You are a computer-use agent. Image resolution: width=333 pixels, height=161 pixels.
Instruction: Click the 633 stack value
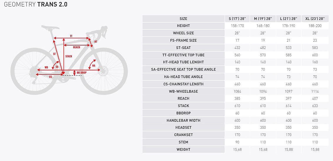tap(315, 106)
